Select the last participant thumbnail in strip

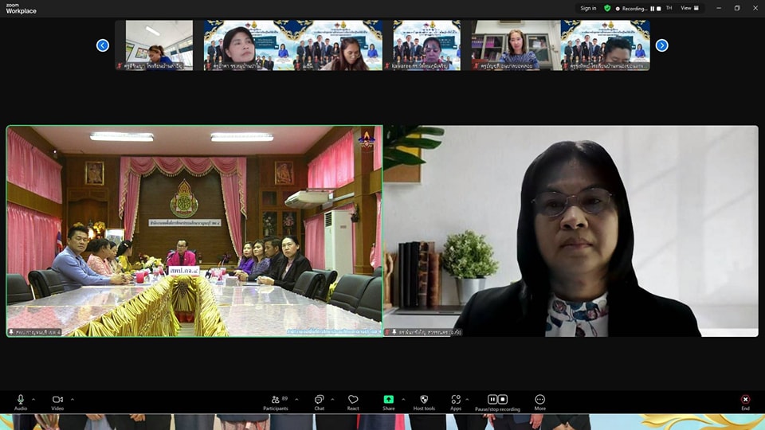[605, 45]
